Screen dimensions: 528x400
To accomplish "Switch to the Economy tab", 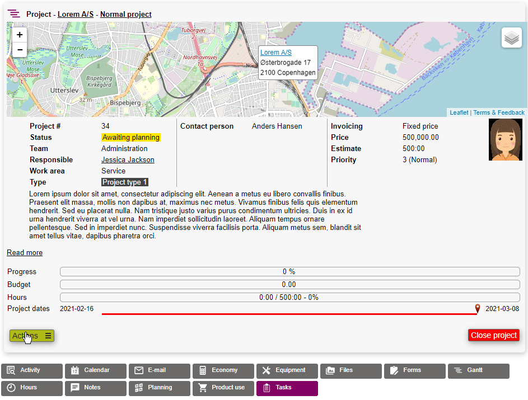I will 223,370.
